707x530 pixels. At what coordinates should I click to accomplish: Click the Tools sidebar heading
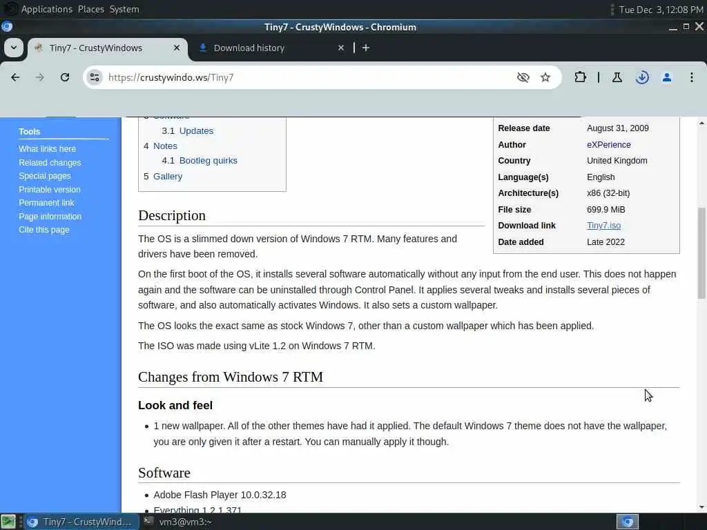(29, 132)
